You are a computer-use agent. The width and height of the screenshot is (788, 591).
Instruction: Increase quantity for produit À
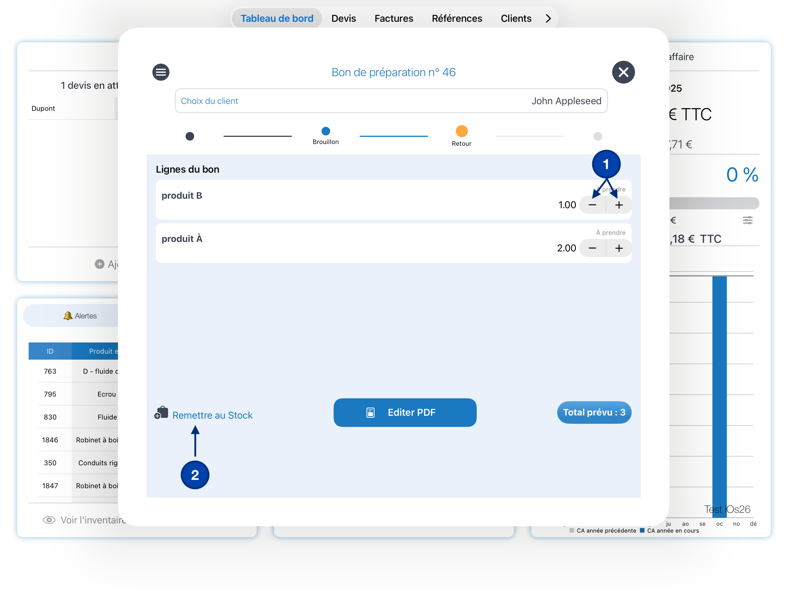click(x=619, y=248)
